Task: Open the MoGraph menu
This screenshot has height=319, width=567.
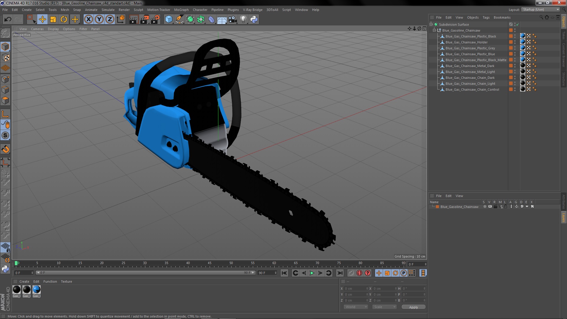Action: pos(181,10)
